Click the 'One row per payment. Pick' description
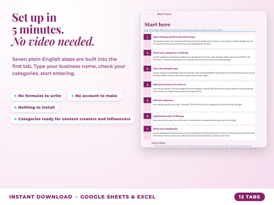The height and width of the screenshot is (205, 274). 203,90
